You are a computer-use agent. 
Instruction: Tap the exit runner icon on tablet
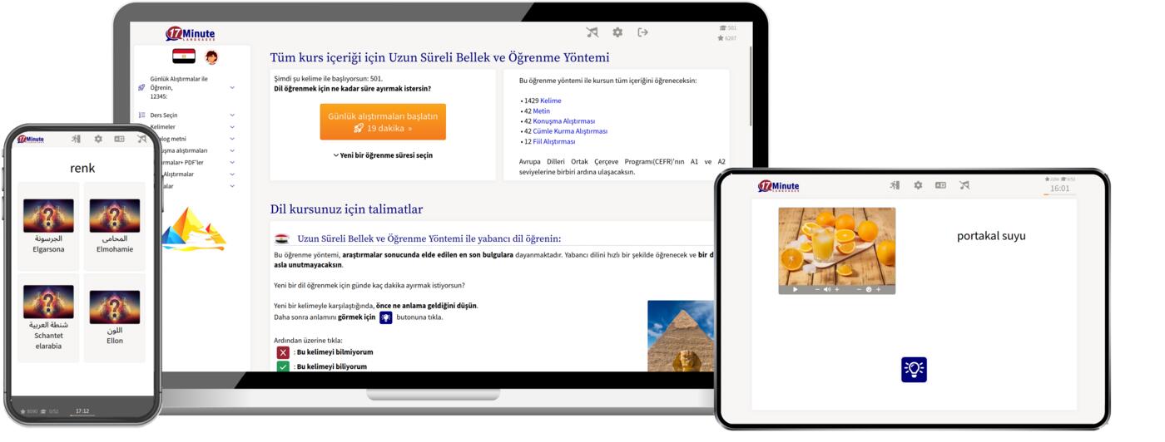pyautogui.click(x=895, y=185)
